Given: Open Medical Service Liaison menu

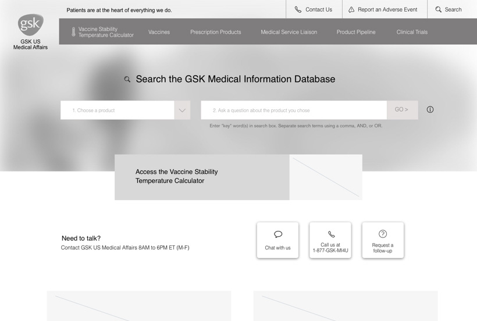Looking at the screenshot, I should click(289, 32).
